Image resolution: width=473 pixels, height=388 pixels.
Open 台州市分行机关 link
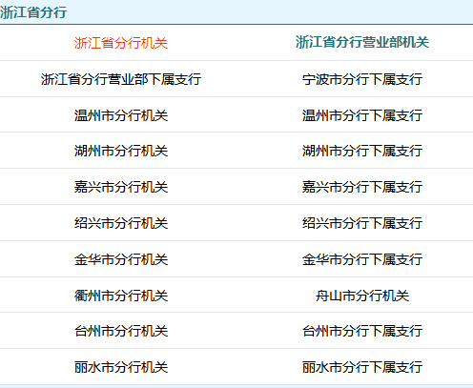tap(121, 331)
